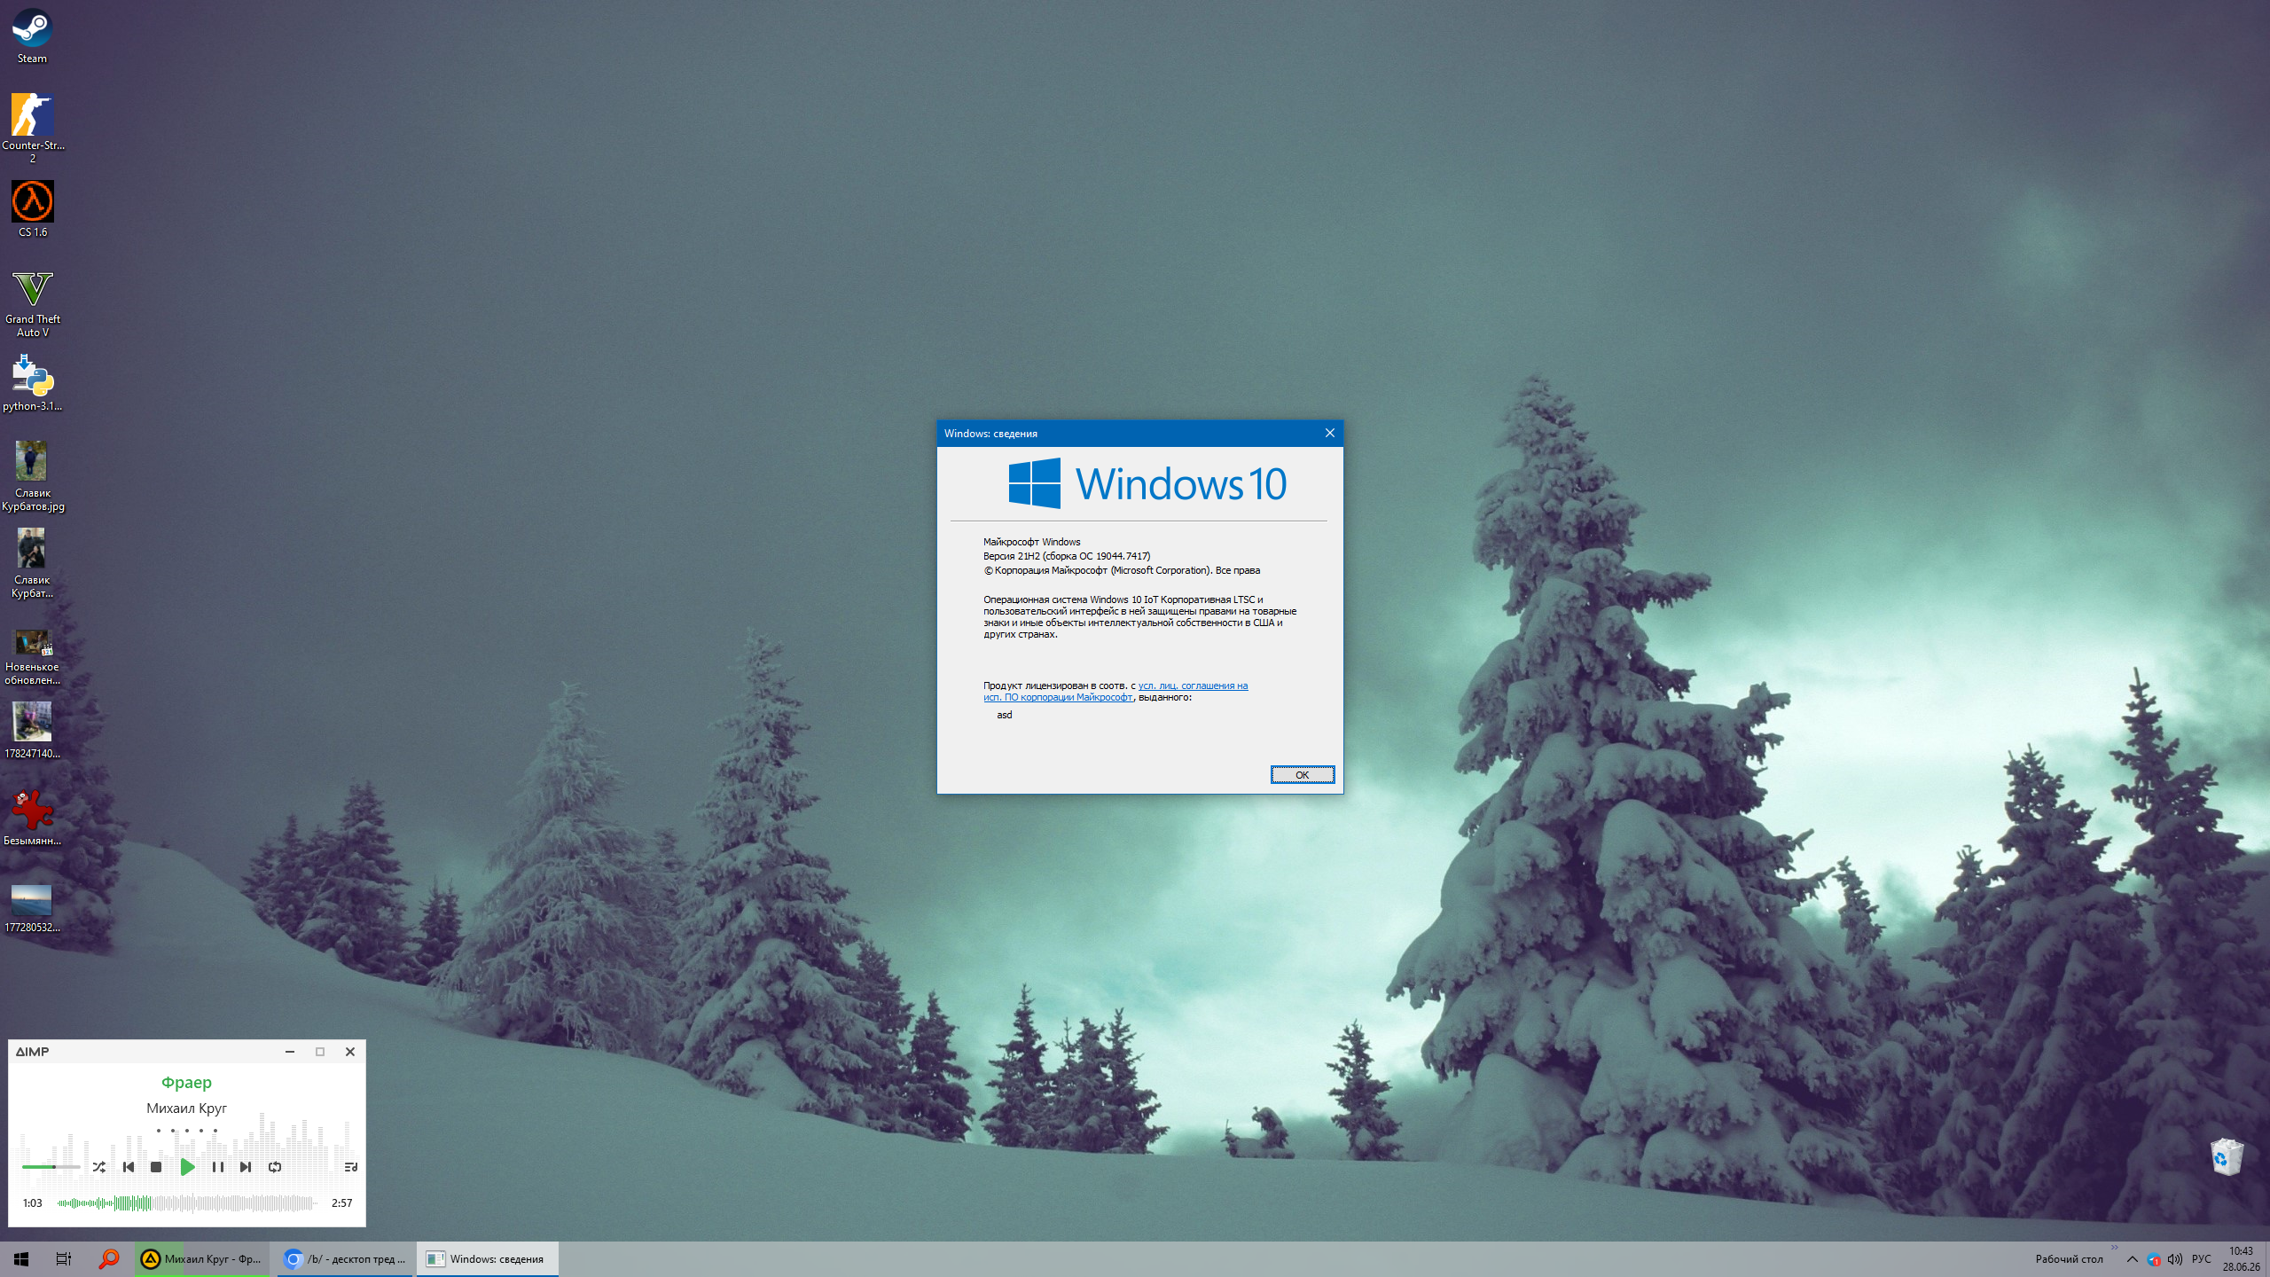Viewport: 2270px width, 1277px height.
Task: Select the python-3.1... installer icon
Action: click(33, 383)
